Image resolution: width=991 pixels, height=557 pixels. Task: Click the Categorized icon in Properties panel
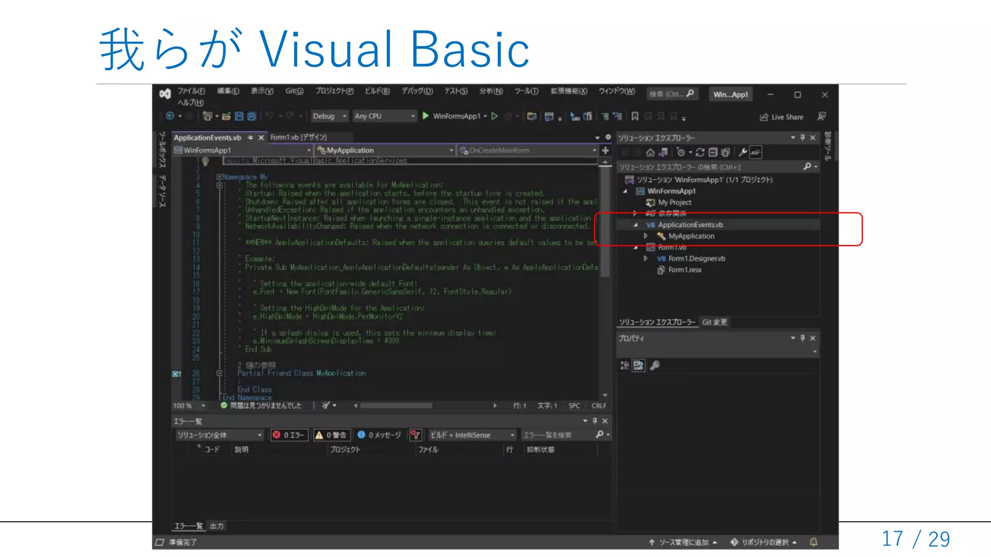tap(625, 366)
